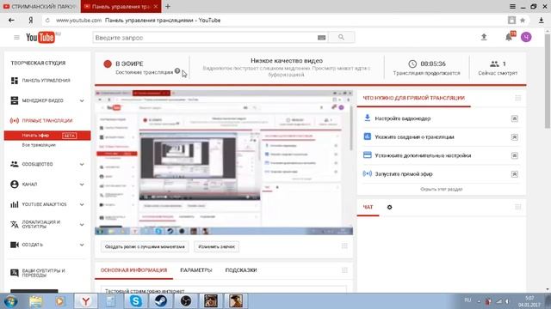This screenshot has width=551, height=309.
Task: Expand Локализация и субтитры section
Action: coord(82,225)
